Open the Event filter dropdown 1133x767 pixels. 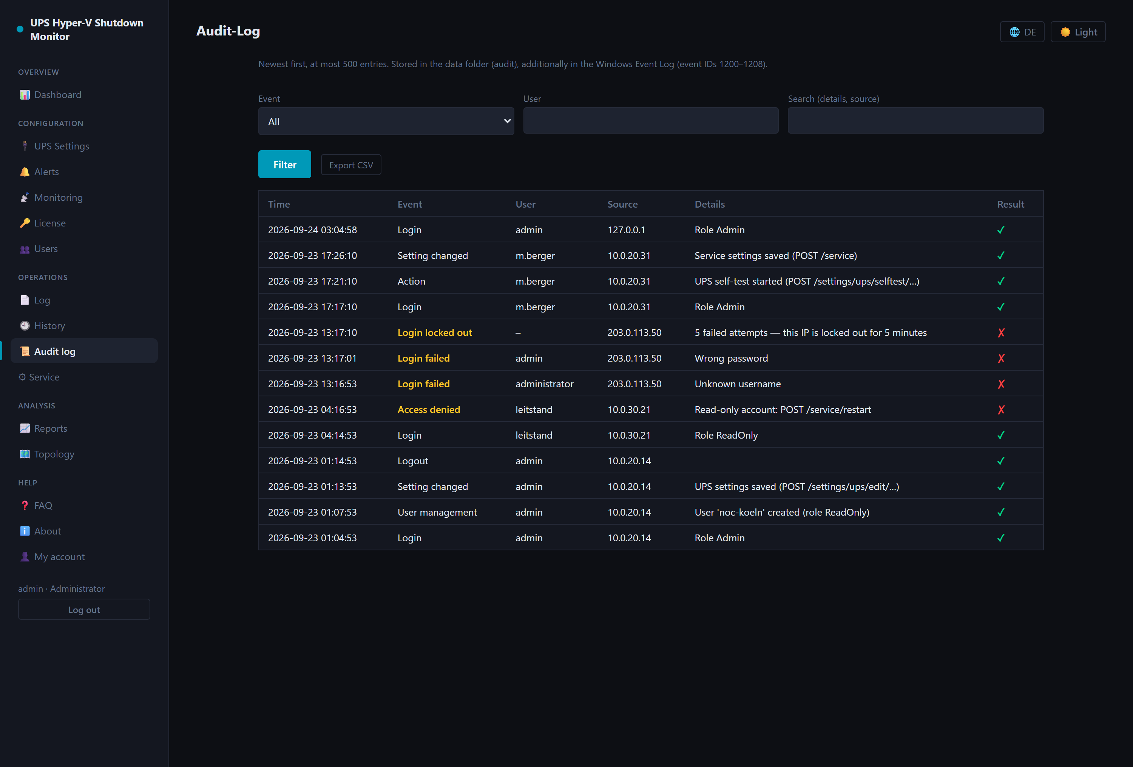pos(386,121)
